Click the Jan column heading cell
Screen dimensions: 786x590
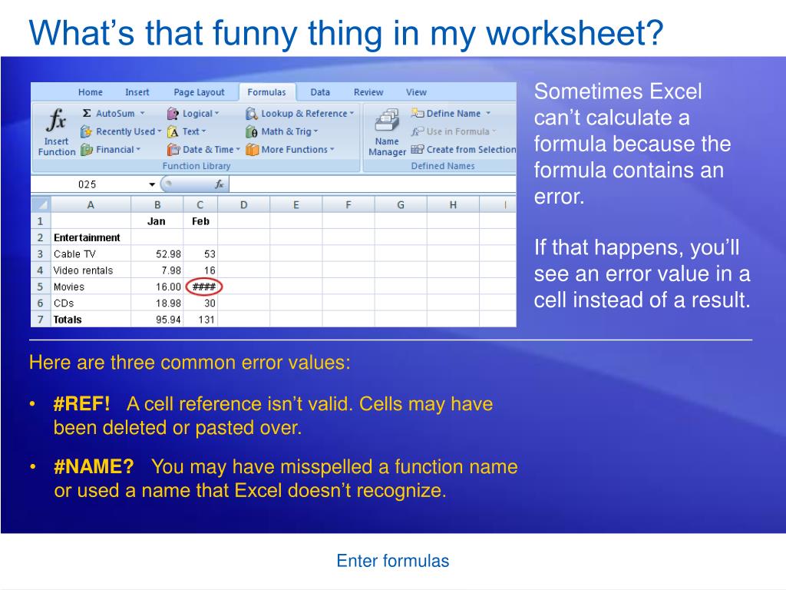pos(157,221)
